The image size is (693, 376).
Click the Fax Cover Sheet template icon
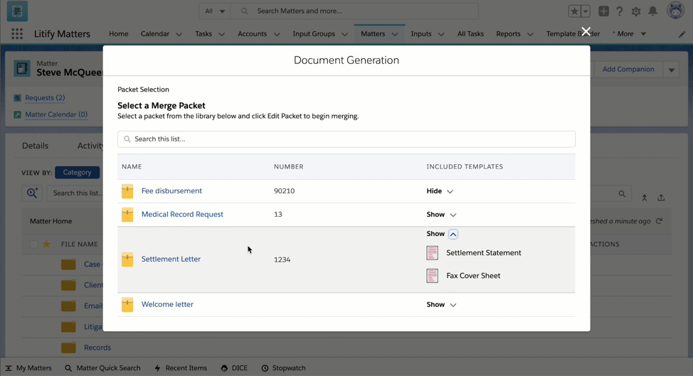(x=433, y=276)
